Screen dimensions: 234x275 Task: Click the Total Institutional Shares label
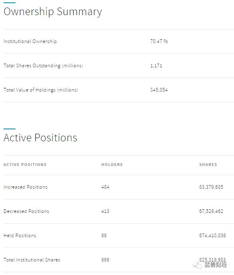pos(32,260)
